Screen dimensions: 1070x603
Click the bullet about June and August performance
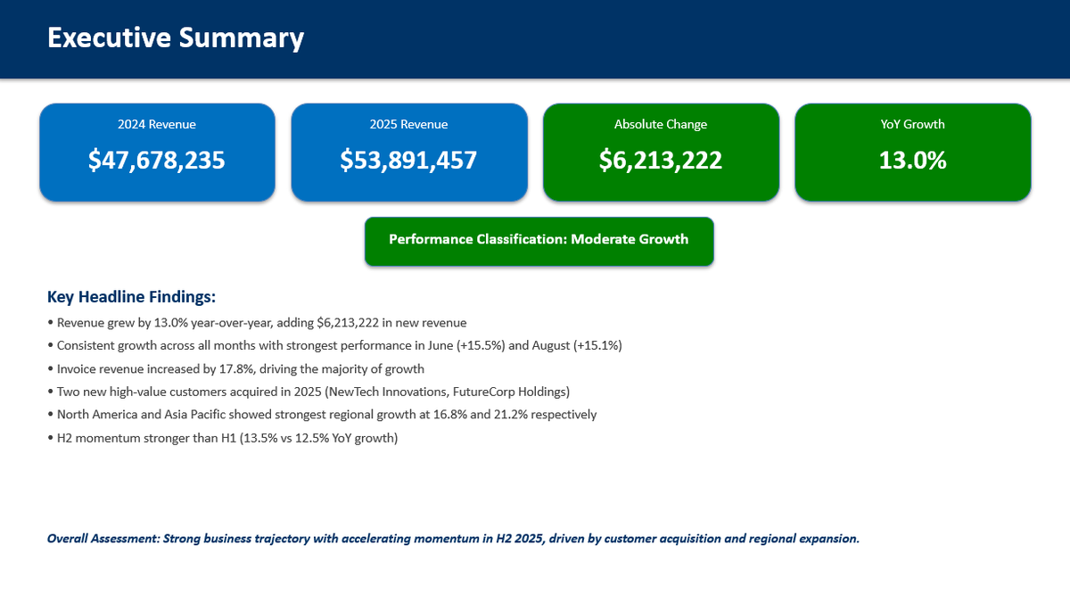(x=334, y=345)
